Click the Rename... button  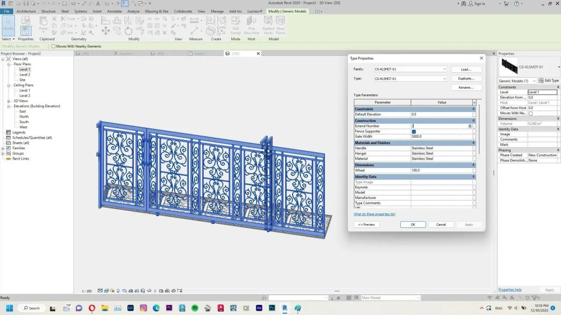pyautogui.click(x=466, y=87)
